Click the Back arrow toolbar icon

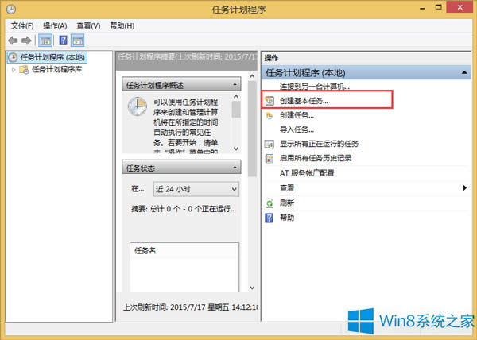click(13, 41)
